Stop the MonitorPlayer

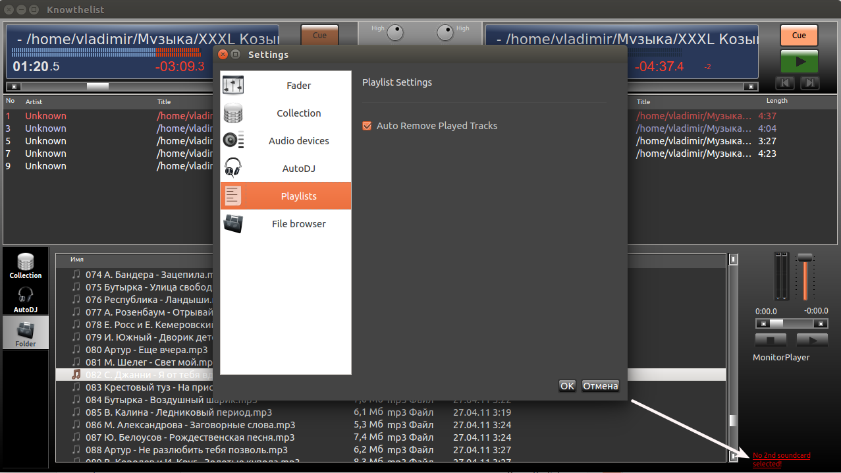771,340
